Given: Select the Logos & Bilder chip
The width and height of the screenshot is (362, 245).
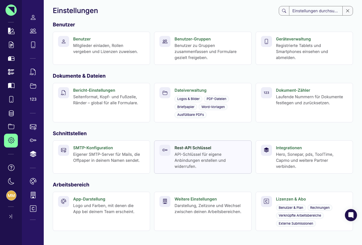Looking at the screenshot, I should tap(188, 99).
